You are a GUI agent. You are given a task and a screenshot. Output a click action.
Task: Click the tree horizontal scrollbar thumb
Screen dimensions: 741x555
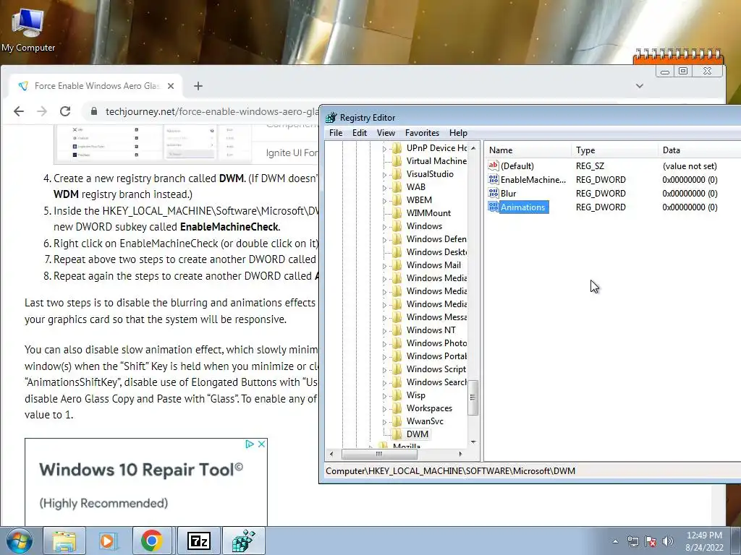tap(379, 454)
